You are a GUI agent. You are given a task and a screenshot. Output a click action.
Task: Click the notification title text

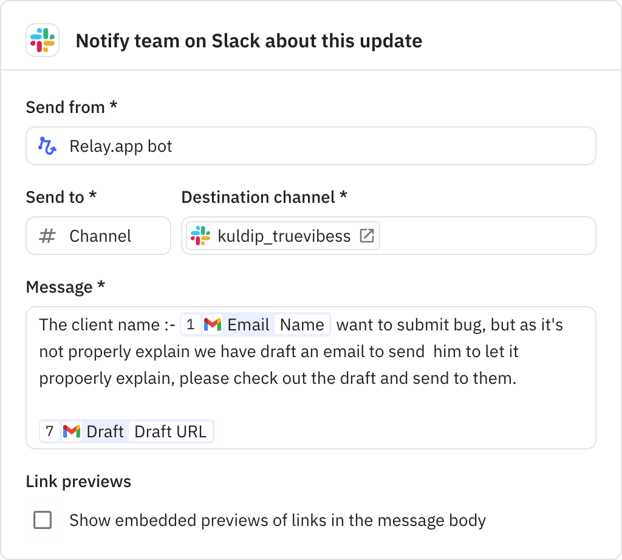tap(248, 41)
